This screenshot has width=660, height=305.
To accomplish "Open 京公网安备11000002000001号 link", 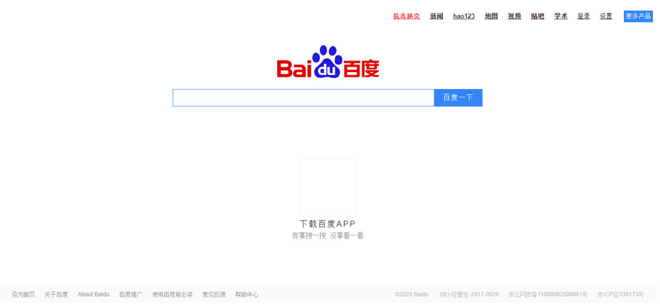I will pos(548,295).
